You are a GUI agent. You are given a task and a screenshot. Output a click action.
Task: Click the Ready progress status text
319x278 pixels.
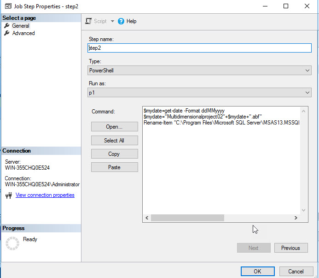[30, 239]
